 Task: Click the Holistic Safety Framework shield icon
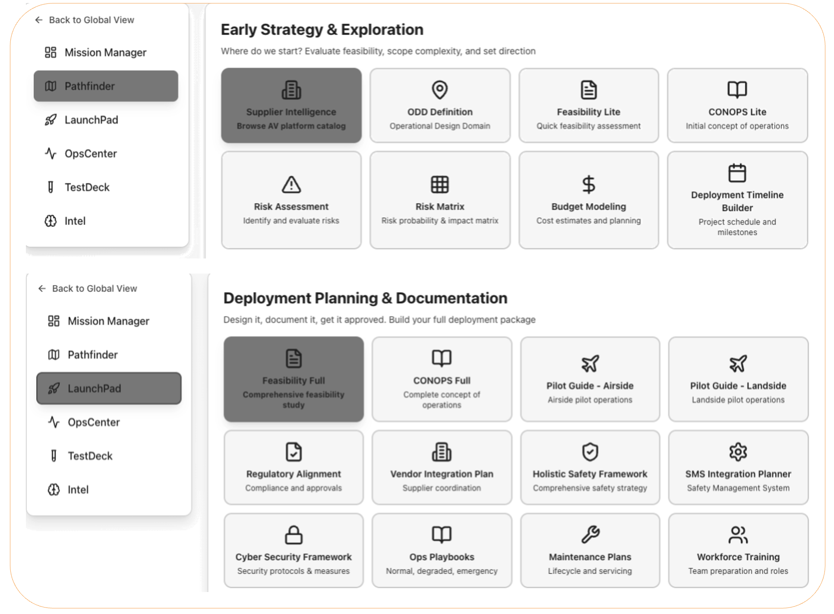pos(590,452)
